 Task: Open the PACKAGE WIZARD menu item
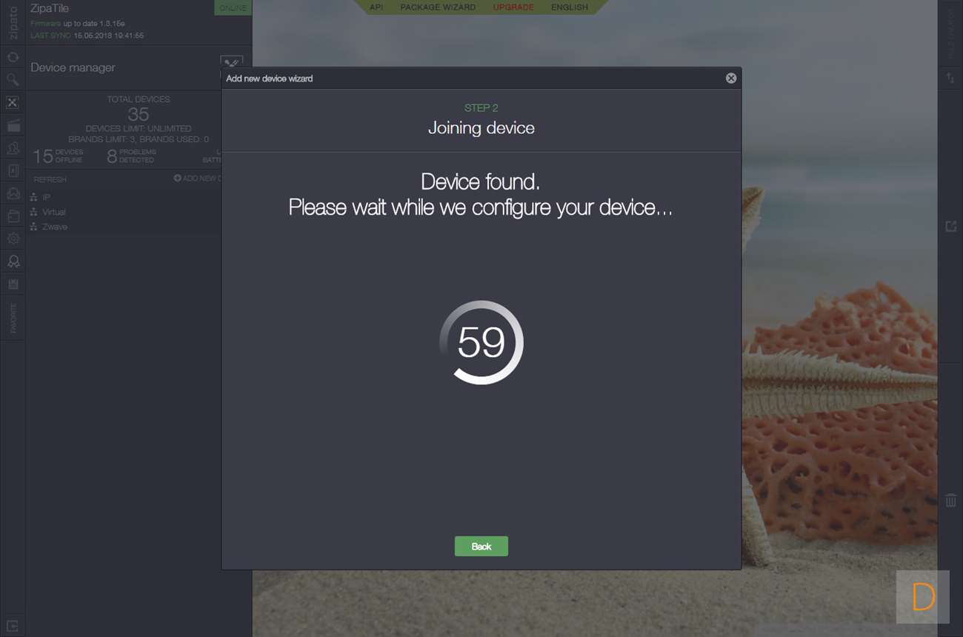[438, 7]
